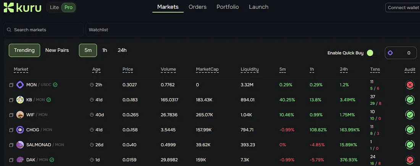
Task: Switch to Pro mode
Action: pos(69,8)
